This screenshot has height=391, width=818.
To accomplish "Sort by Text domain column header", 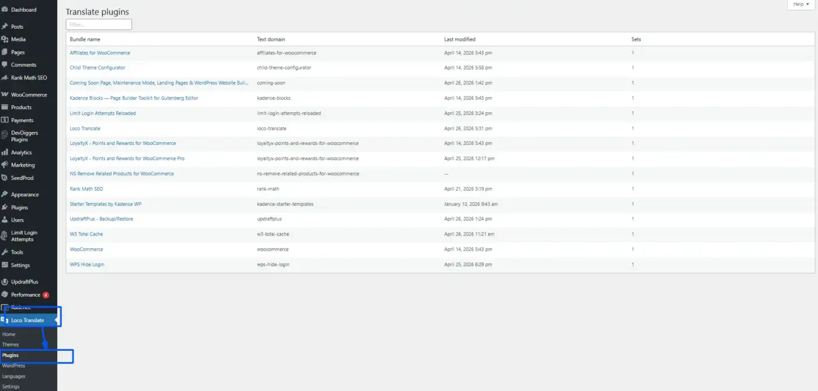I will click(x=271, y=40).
